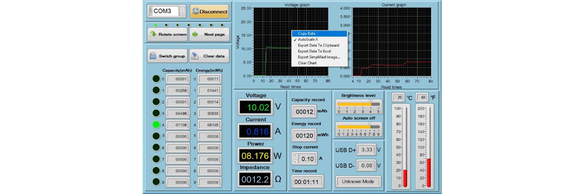Select the group 0 indicator light
The image size is (584, 194).
156,79
